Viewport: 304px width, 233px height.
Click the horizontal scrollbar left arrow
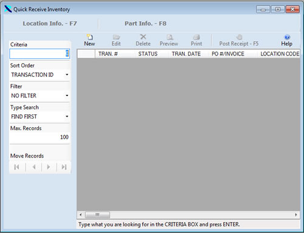click(x=81, y=215)
